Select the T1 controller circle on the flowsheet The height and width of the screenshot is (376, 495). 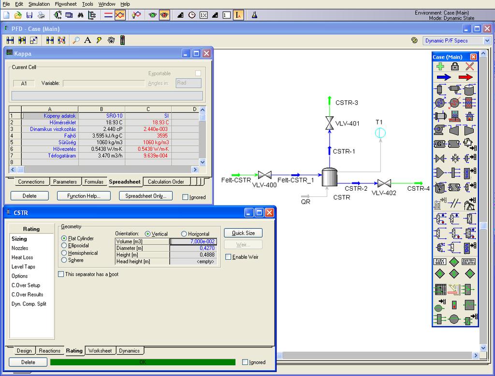(x=380, y=133)
